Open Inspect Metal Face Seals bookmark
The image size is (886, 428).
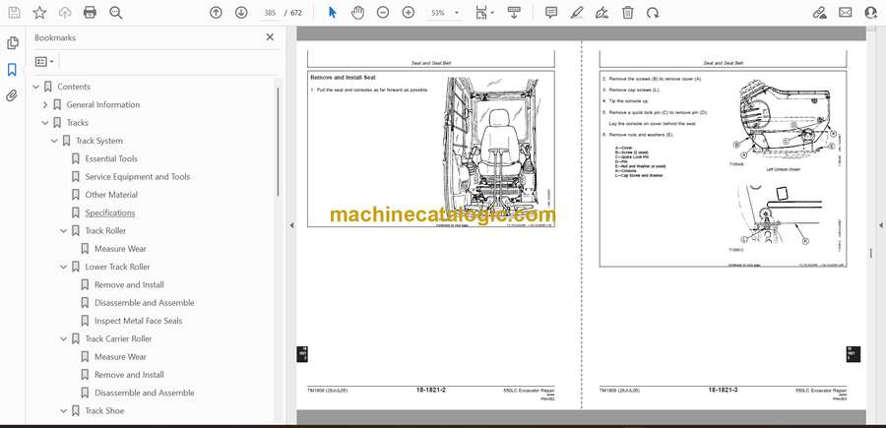[x=139, y=321]
